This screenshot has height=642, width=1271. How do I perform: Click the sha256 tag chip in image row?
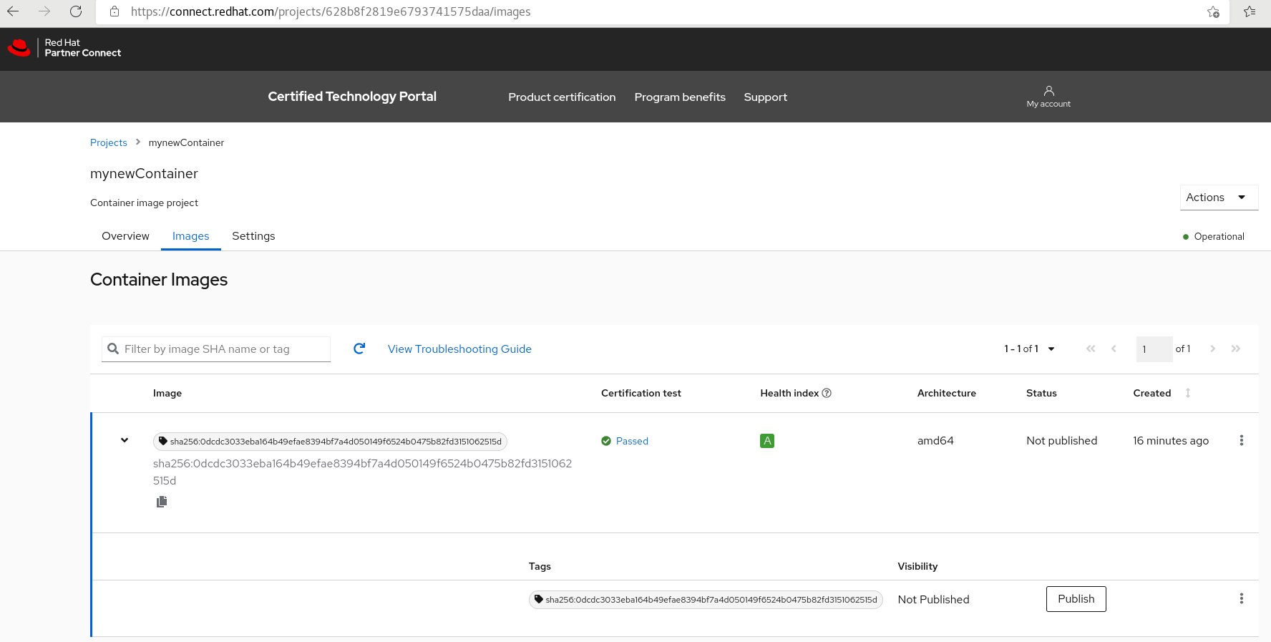(x=330, y=442)
